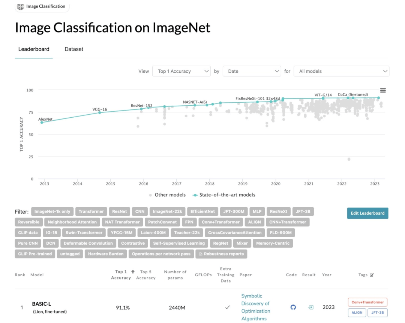Apply the FPN filter

(189, 222)
